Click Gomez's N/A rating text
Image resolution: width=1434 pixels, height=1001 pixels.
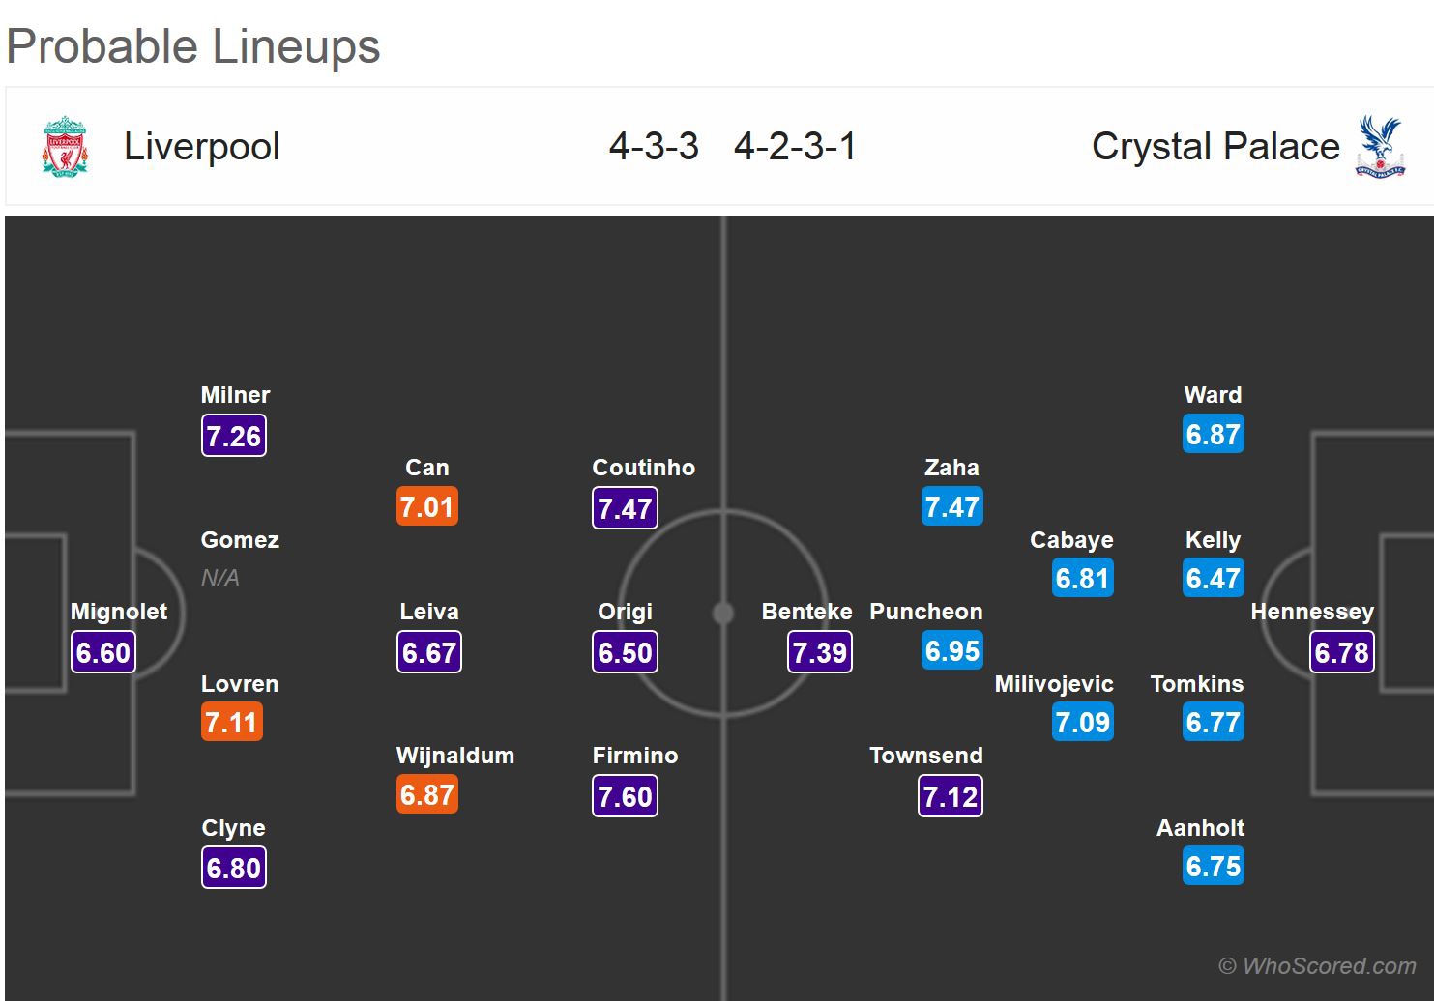pyautogui.click(x=219, y=578)
